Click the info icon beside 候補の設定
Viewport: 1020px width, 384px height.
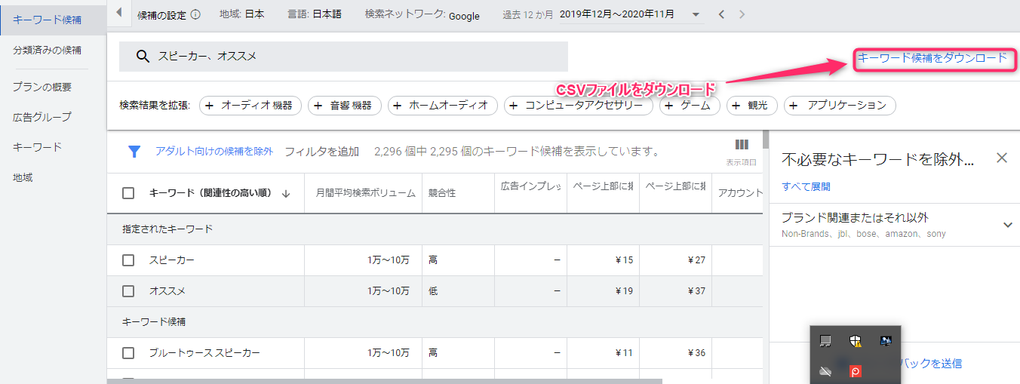pos(196,14)
